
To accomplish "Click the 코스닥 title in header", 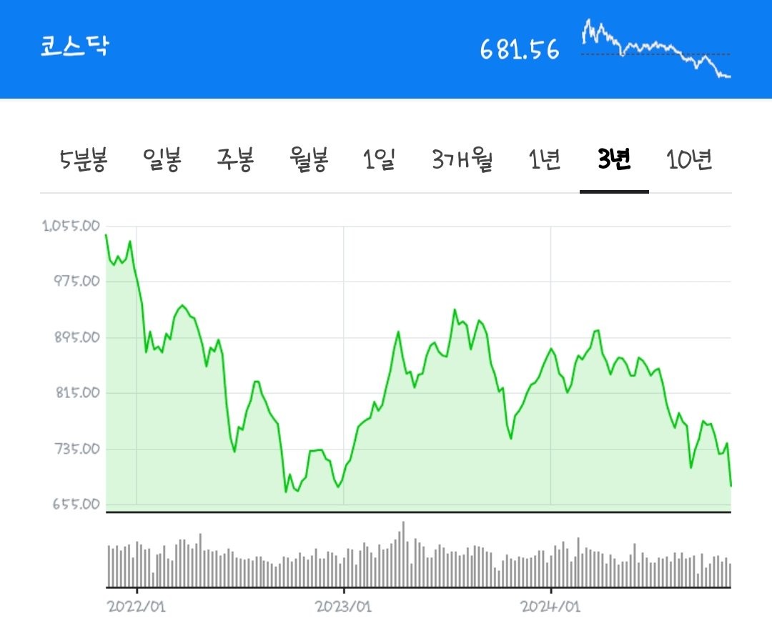I will coord(74,46).
